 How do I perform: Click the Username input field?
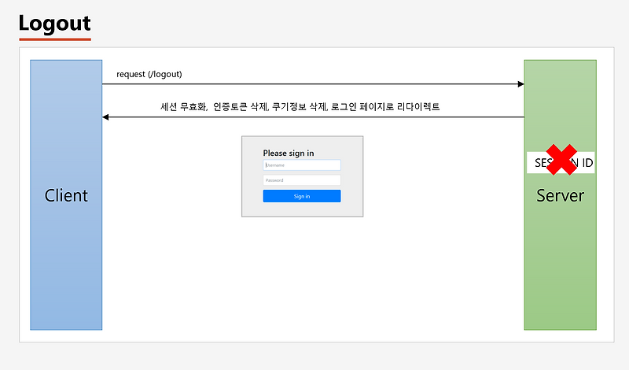pyautogui.click(x=302, y=165)
